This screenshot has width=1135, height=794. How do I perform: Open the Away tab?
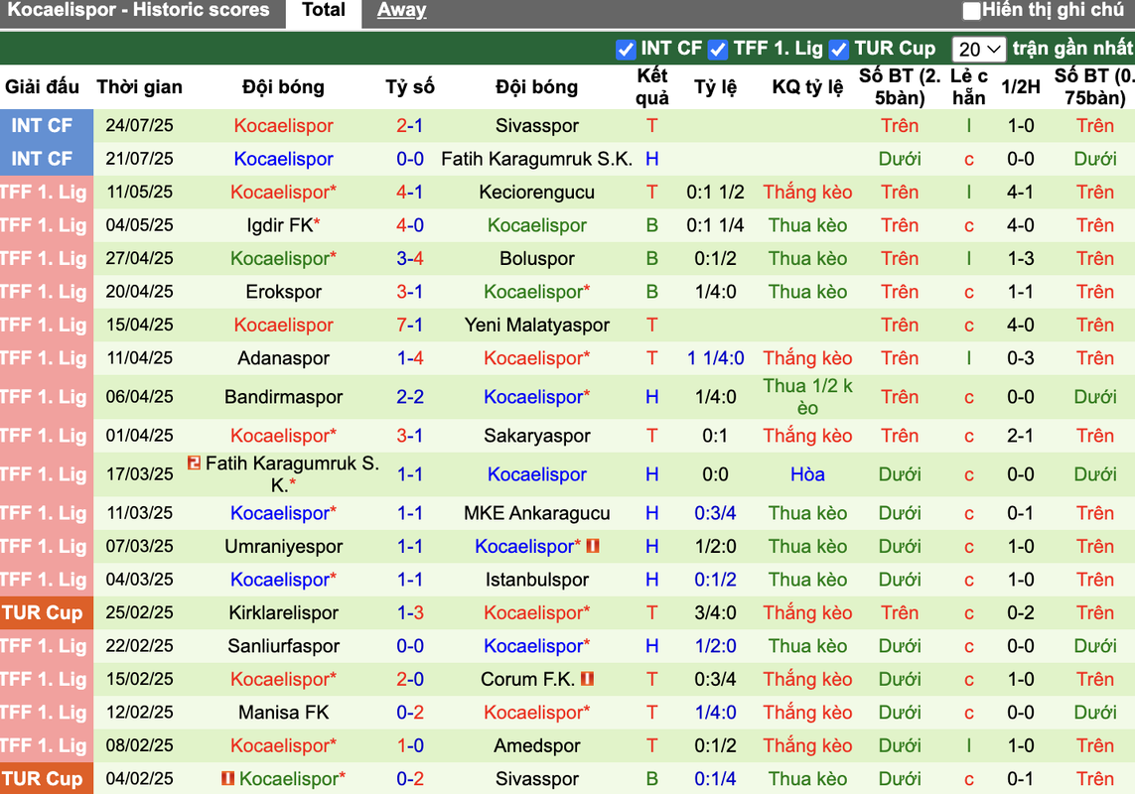pyautogui.click(x=402, y=10)
